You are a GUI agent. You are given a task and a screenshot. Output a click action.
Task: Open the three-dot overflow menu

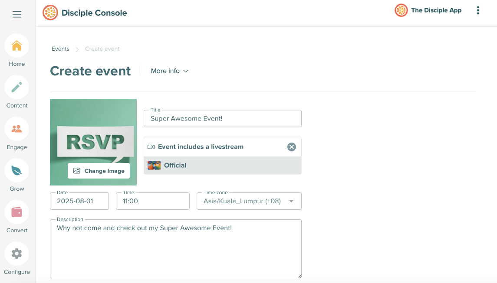(x=478, y=10)
